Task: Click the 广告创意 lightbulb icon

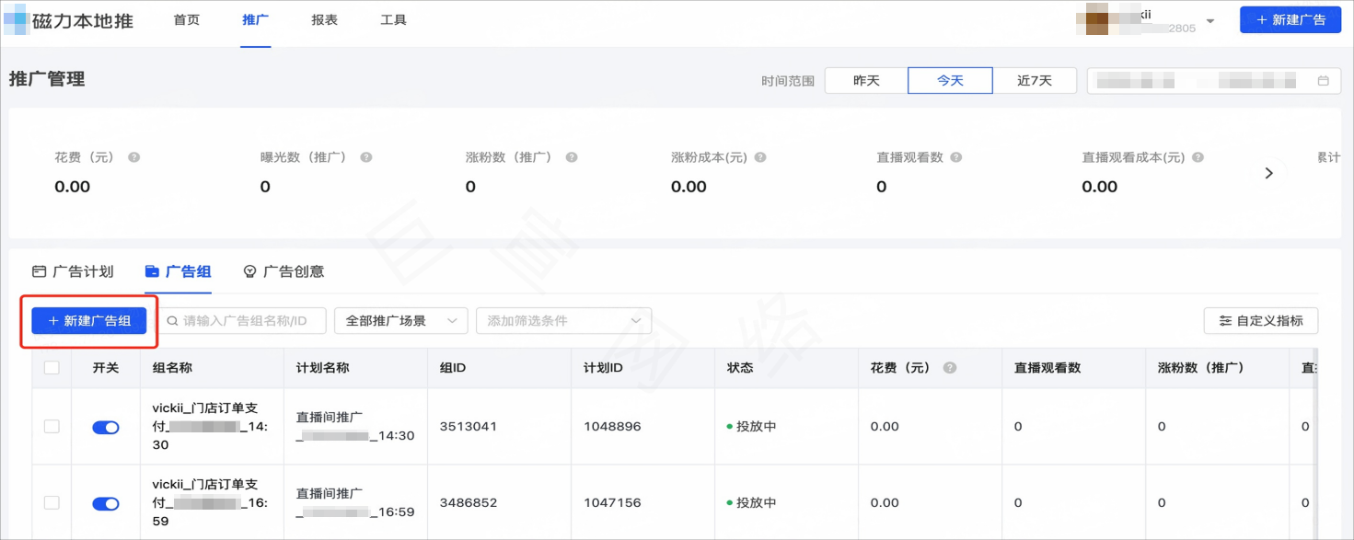Action: coord(249,270)
